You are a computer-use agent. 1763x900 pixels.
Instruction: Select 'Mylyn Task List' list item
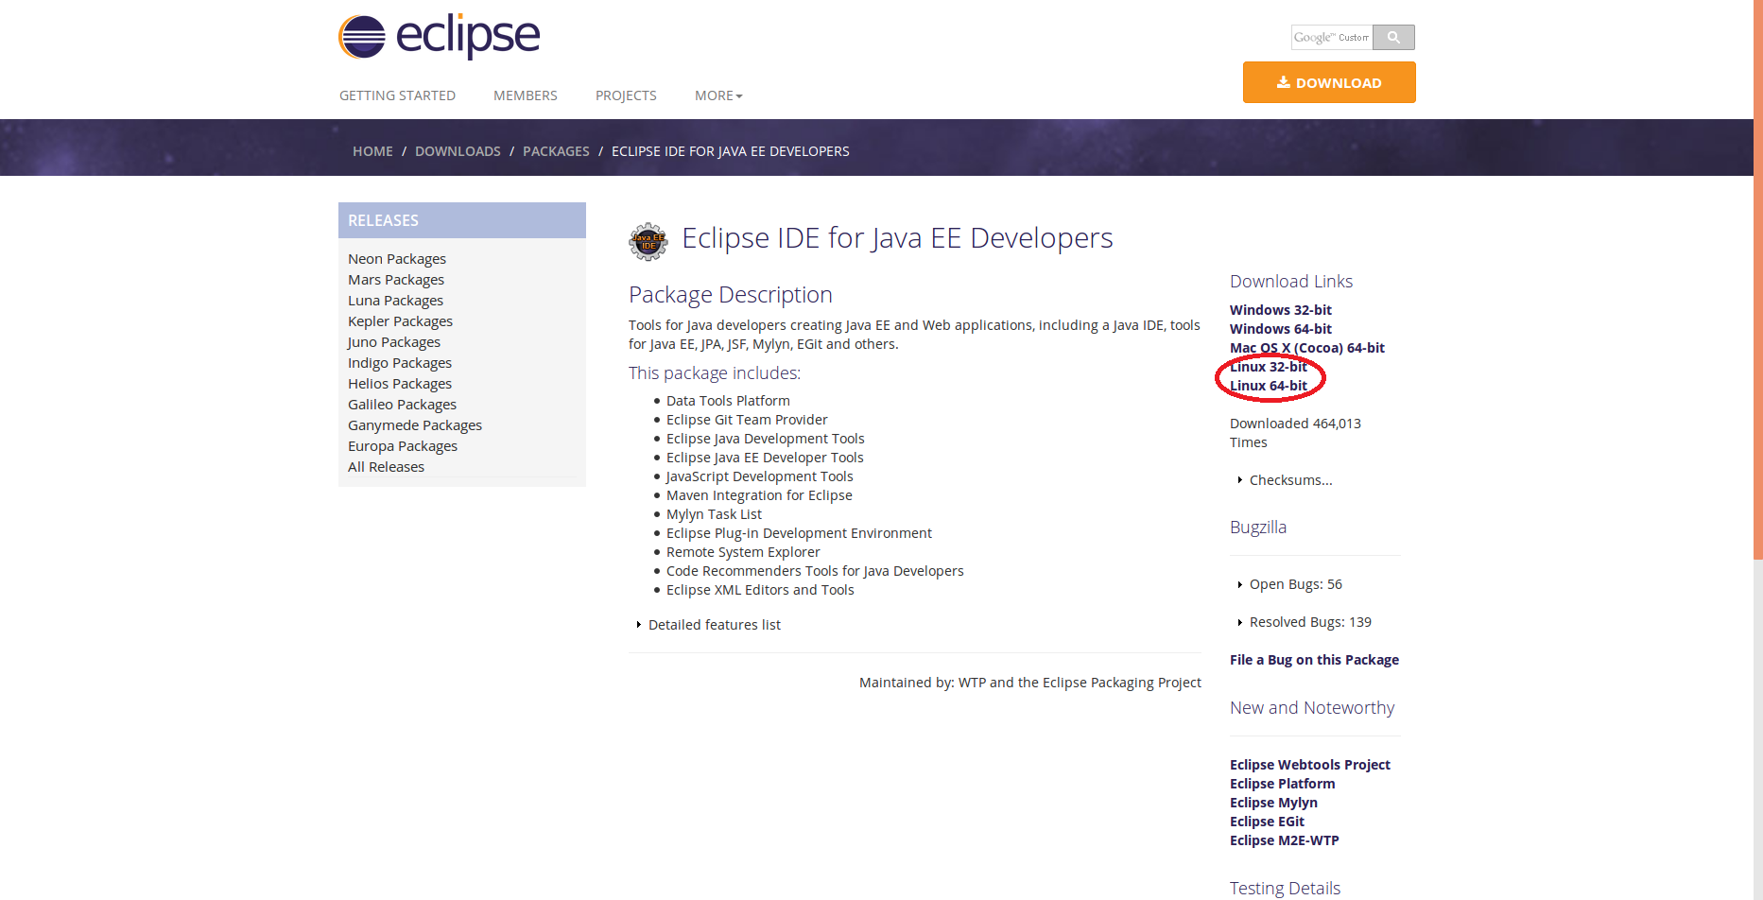click(714, 514)
